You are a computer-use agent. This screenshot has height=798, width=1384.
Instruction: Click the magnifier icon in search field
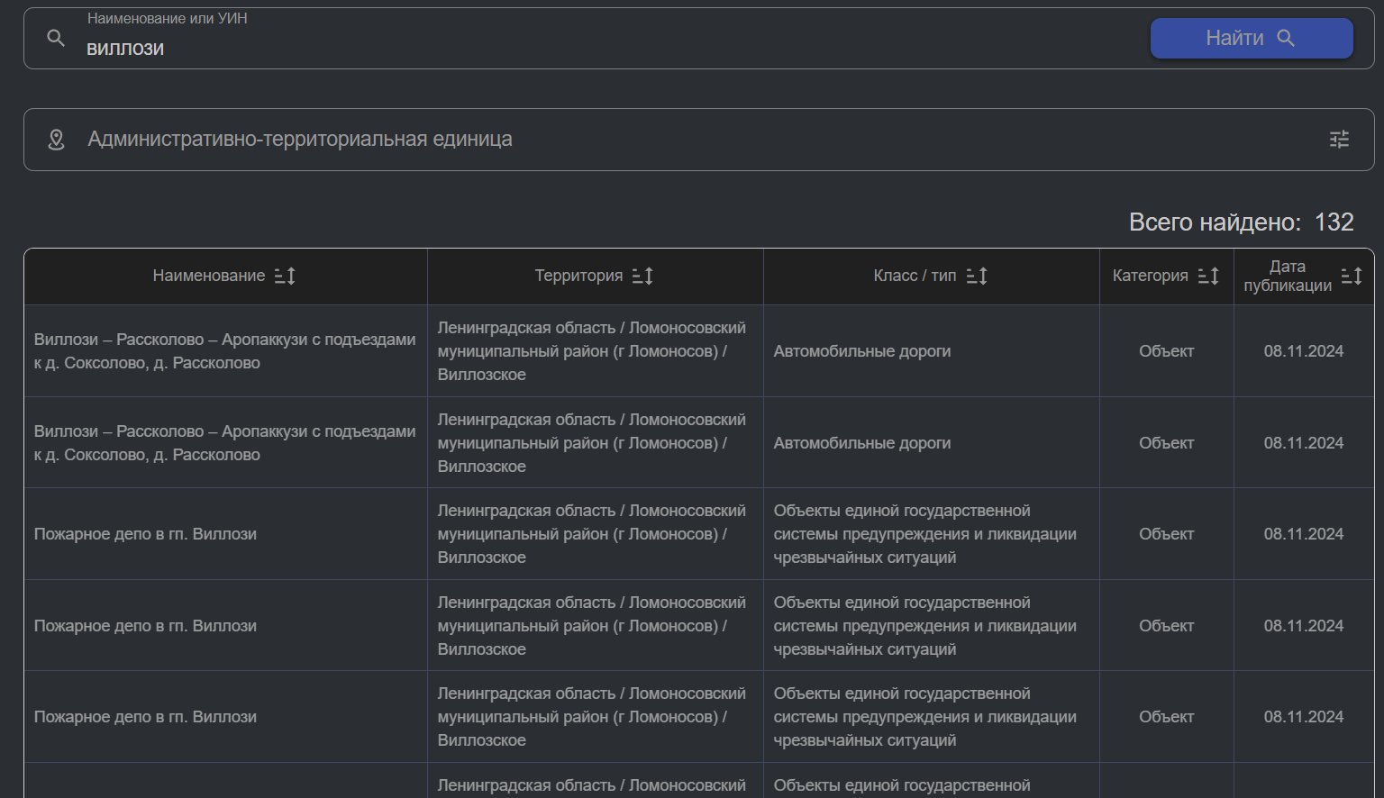[x=56, y=38]
